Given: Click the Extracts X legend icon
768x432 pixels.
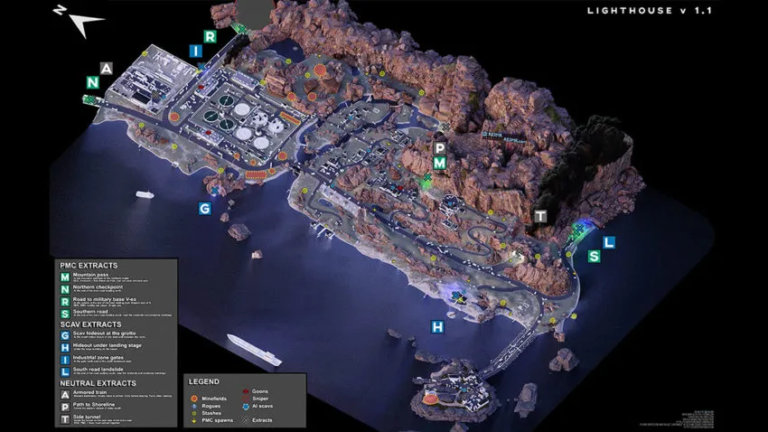Looking at the screenshot, I should click(x=246, y=420).
